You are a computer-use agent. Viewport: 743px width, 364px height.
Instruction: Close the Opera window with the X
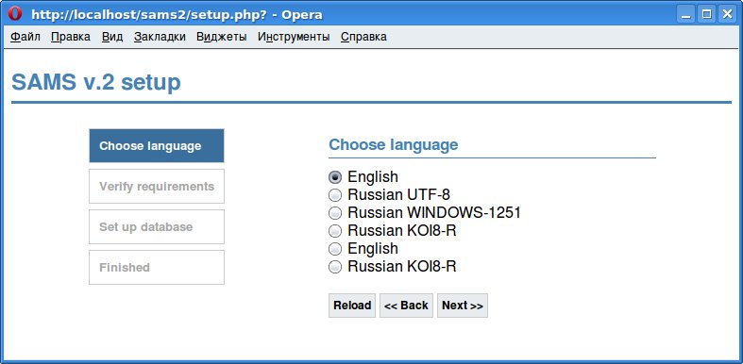[727, 15]
